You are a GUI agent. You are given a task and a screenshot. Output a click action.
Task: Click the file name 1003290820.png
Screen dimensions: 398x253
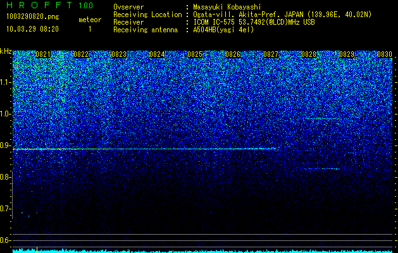(32, 17)
